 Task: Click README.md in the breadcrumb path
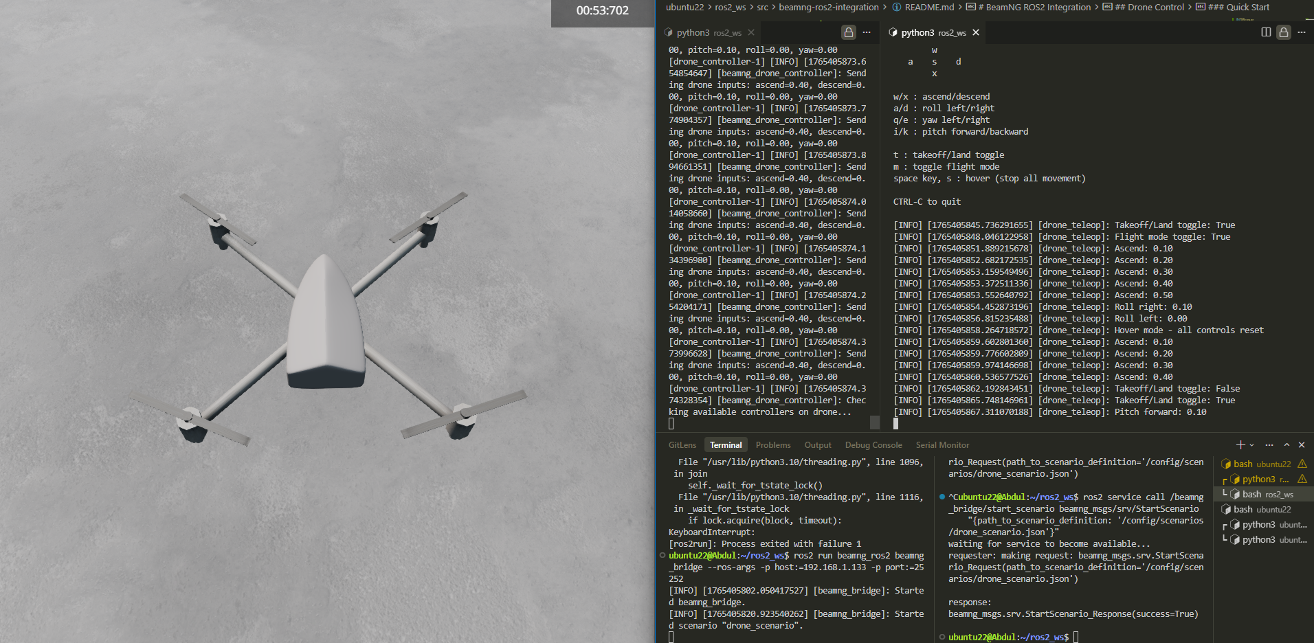928,7
